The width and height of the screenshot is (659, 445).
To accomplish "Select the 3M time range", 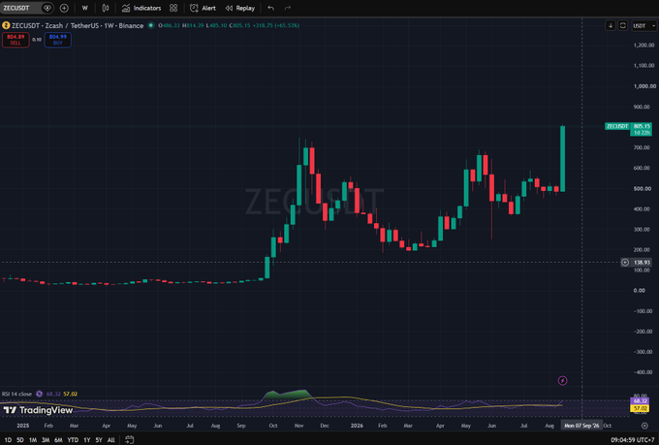I will (x=46, y=440).
